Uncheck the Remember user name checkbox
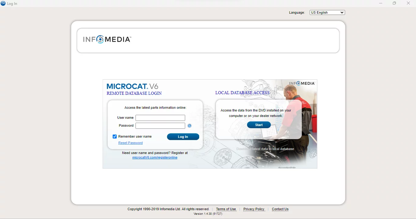Viewport: 416px width, 219px height. click(115, 136)
